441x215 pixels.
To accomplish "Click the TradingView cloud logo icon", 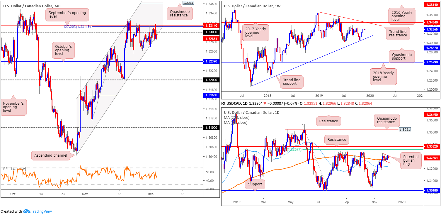I will pos(27,211).
